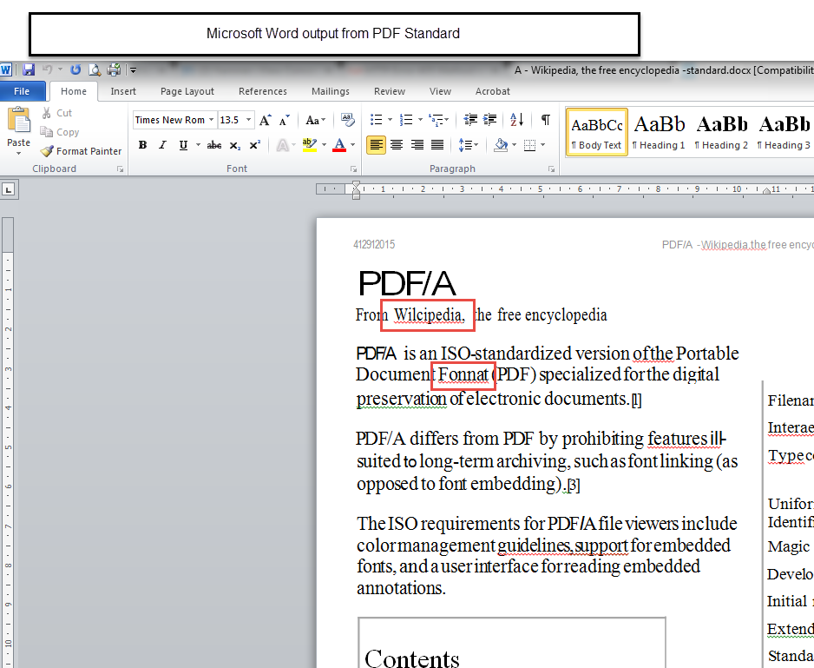Open the font name dropdown
This screenshot has width=814, height=668.
pyautogui.click(x=212, y=120)
